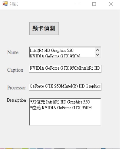Viewport: 120px width, 149px height.
Task: Click the Name label
Action: (13, 52)
